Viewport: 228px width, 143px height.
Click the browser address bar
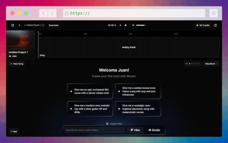click(134, 13)
